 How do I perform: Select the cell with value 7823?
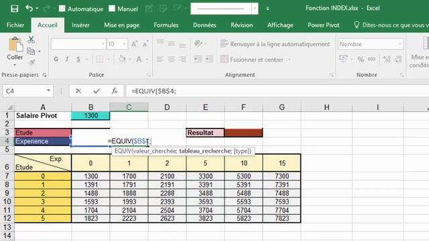(x=282, y=218)
